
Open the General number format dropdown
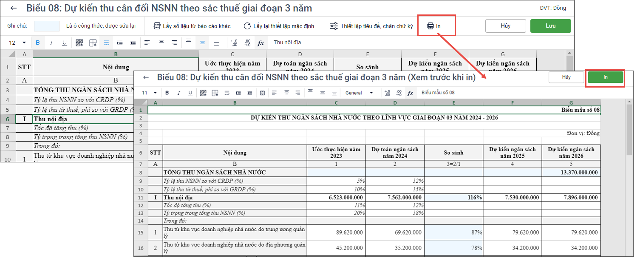point(371,93)
